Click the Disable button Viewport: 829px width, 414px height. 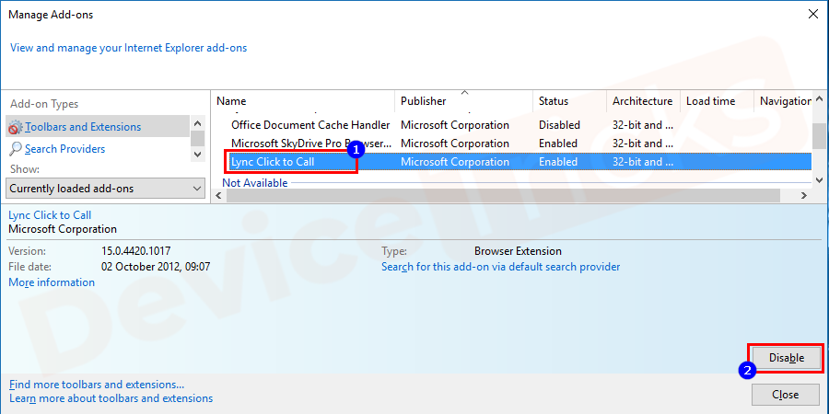[787, 358]
